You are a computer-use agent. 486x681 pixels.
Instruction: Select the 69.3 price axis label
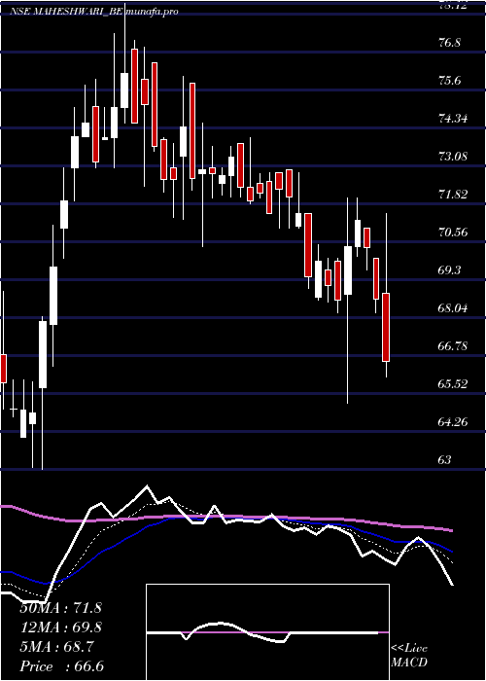[x=449, y=270]
